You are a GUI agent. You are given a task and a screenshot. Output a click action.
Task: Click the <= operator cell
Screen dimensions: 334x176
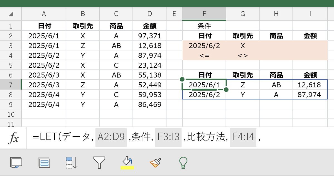tap(204, 55)
